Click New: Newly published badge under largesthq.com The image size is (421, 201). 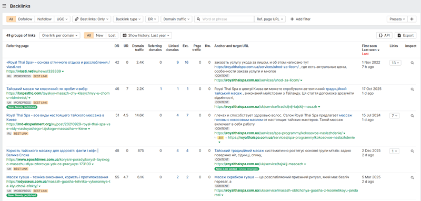pyautogui.click(x=22, y=107)
